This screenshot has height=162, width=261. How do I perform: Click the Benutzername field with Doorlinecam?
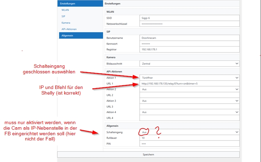coord(189,38)
